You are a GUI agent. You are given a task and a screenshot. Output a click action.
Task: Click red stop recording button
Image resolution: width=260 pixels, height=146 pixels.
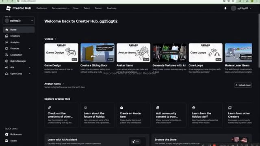214,145
